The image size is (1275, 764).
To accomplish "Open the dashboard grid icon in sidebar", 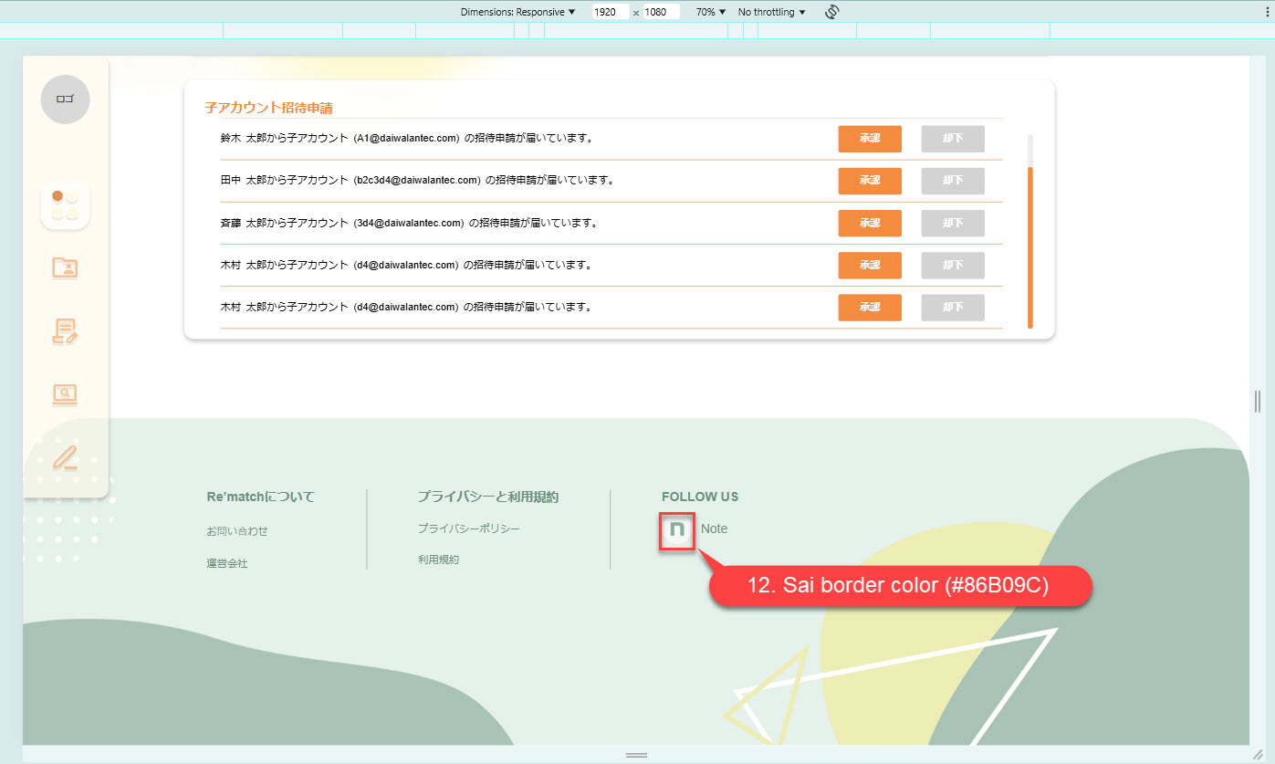I will [x=65, y=205].
